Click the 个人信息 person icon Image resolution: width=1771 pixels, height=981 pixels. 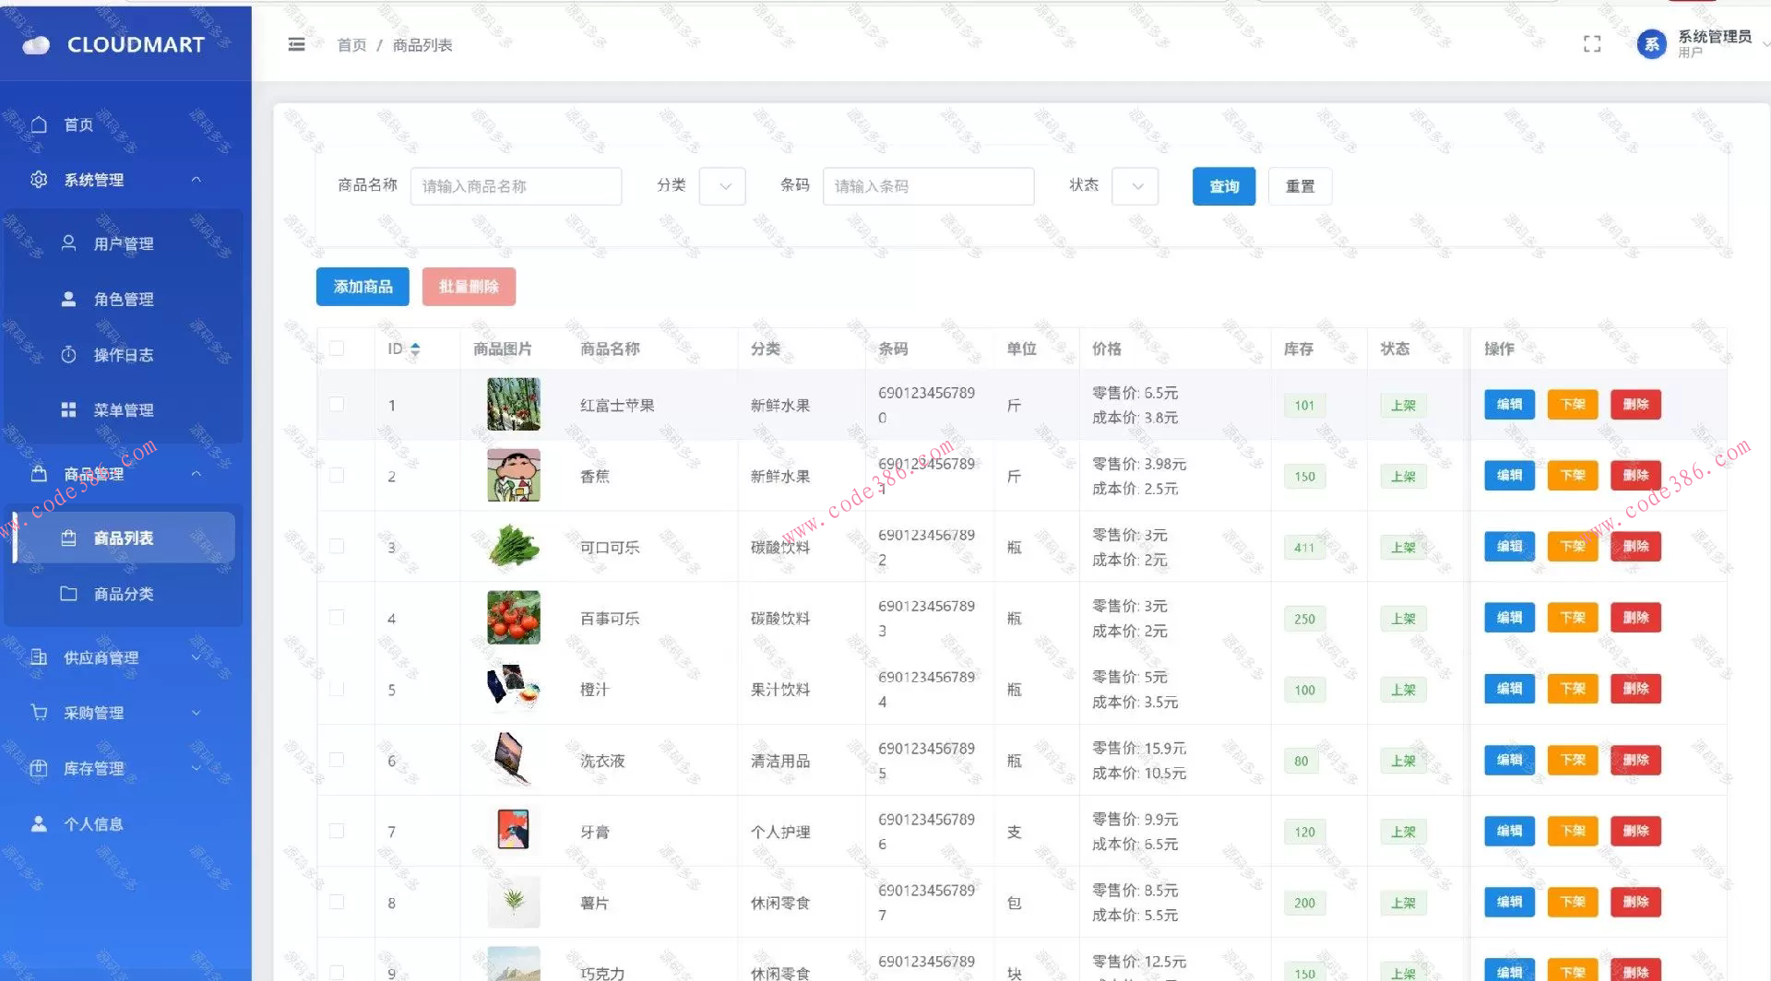[38, 822]
